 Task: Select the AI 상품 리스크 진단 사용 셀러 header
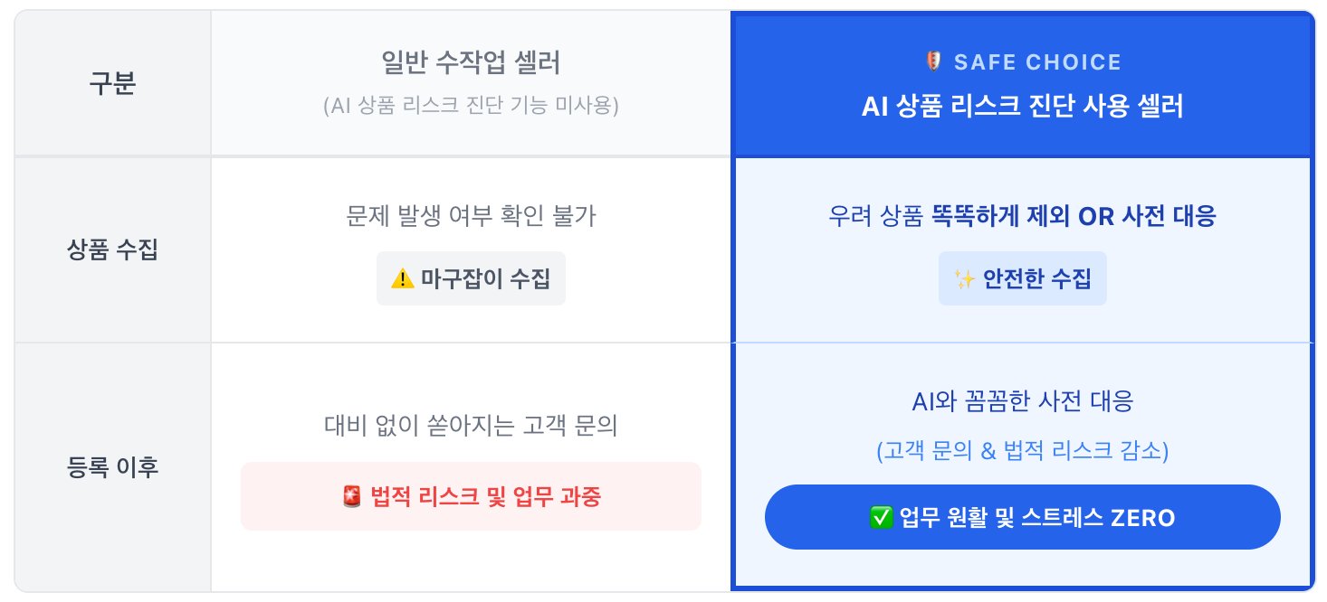[x=1022, y=107]
